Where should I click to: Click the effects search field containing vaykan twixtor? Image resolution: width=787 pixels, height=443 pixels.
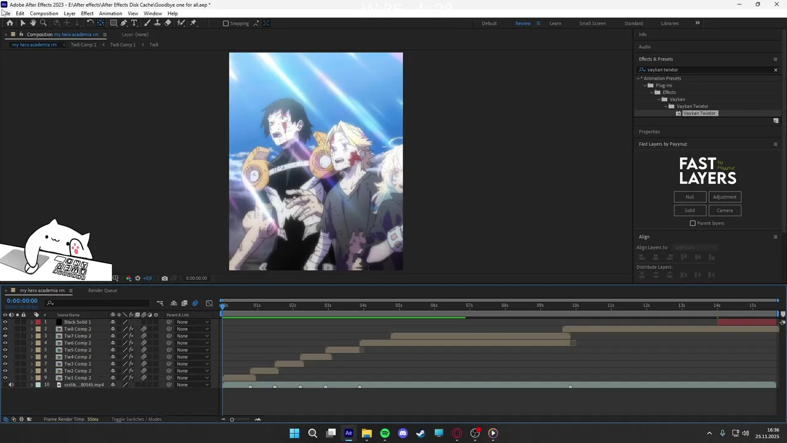pyautogui.click(x=706, y=70)
